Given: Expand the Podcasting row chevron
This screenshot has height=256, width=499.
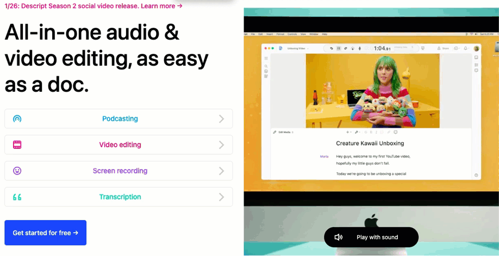Looking at the screenshot, I should click(221, 119).
